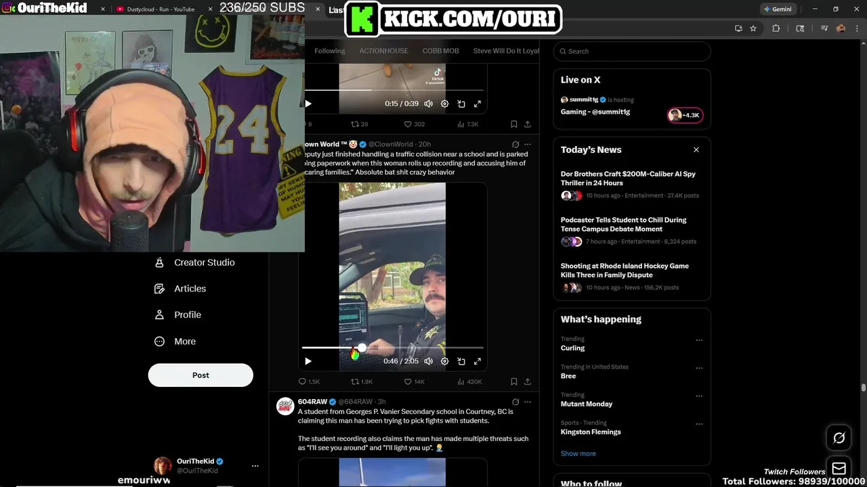
Task: Select the AC7IONHOUSE timeline tab
Action: (383, 51)
